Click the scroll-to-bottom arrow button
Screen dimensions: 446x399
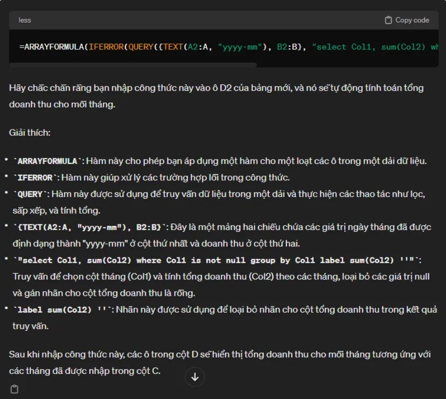tap(195, 377)
